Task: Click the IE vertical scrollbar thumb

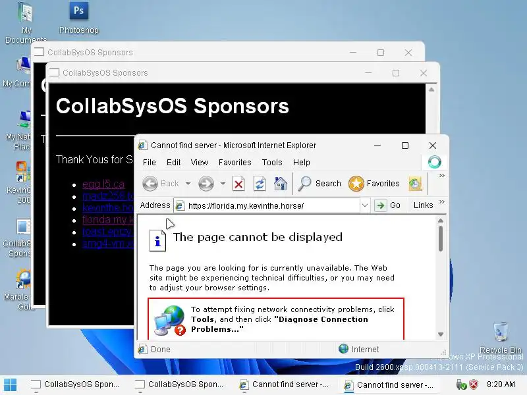Action: pos(441,238)
